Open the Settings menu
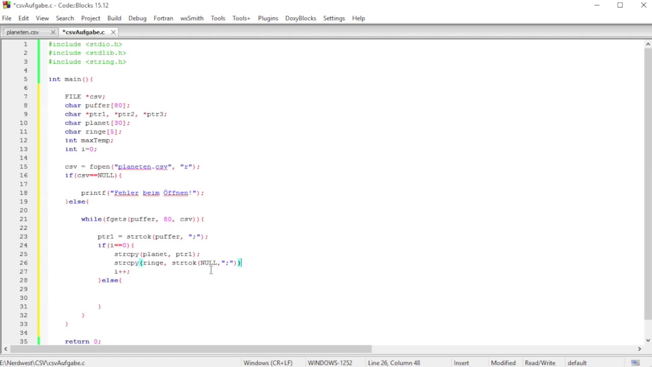 pyautogui.click(x=334, y=18)
